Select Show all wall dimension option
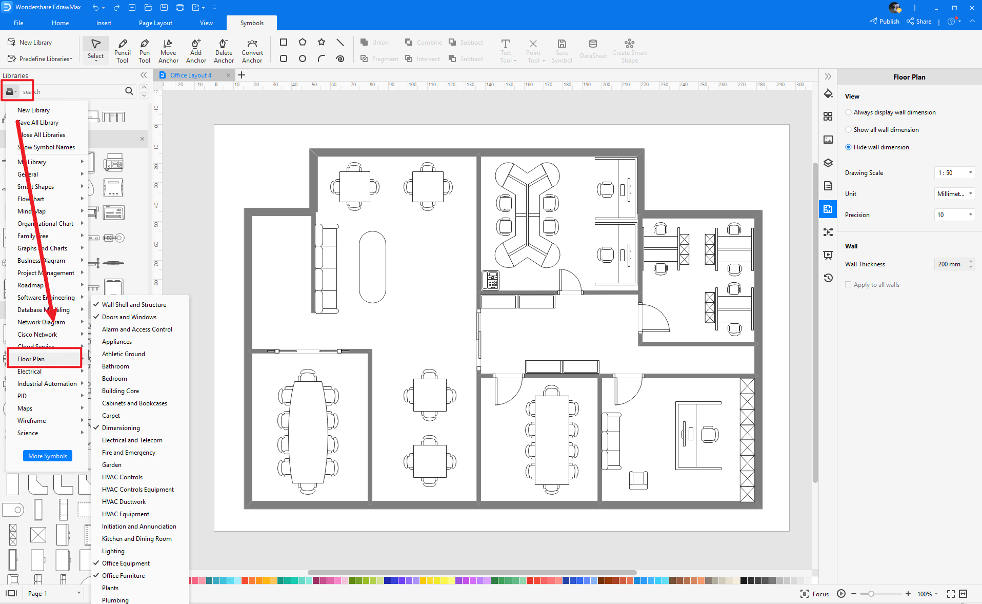The image size is (982, 604). coord(849,130)
